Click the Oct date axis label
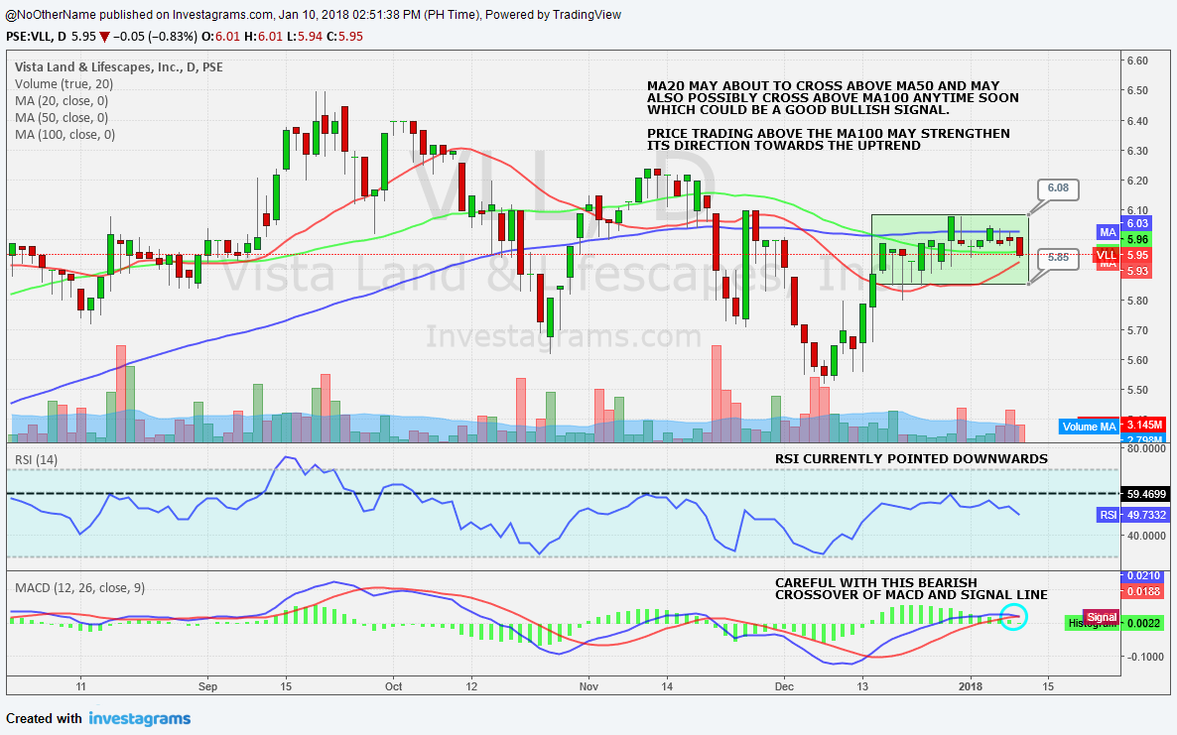This screenshot has width=1177, height=735. (x=393, y=686)
